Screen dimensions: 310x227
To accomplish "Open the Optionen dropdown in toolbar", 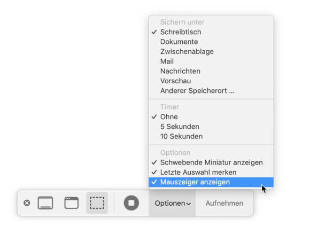I will coord(173,203).
